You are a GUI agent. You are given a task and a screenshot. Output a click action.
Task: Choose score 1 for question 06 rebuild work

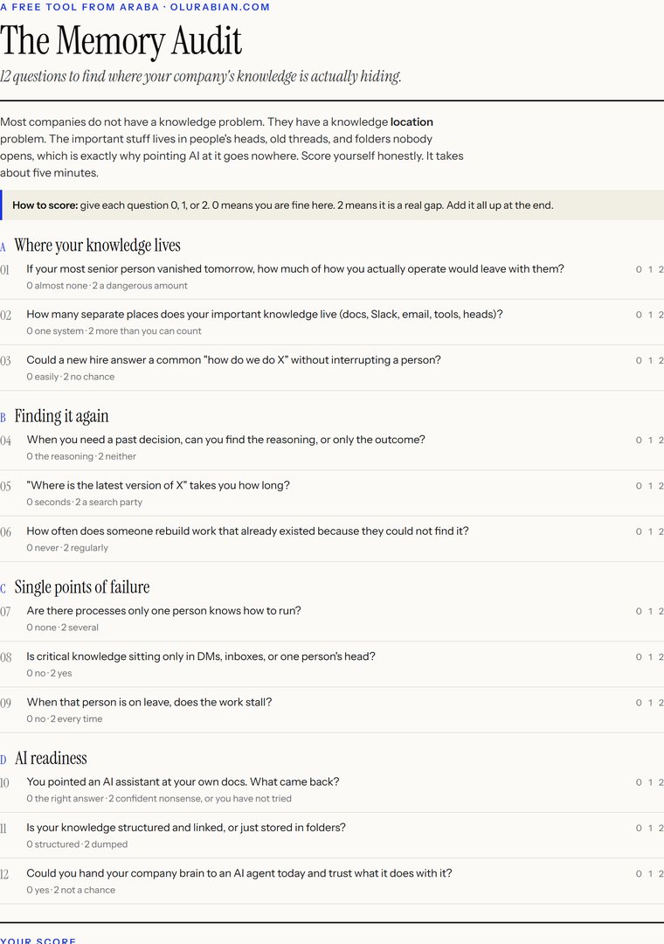650,531
